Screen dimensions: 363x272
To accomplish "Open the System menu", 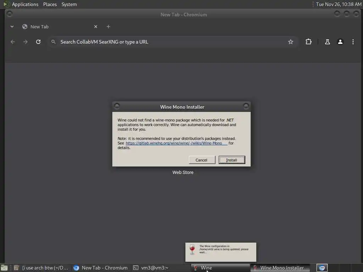I will point(69,4).
